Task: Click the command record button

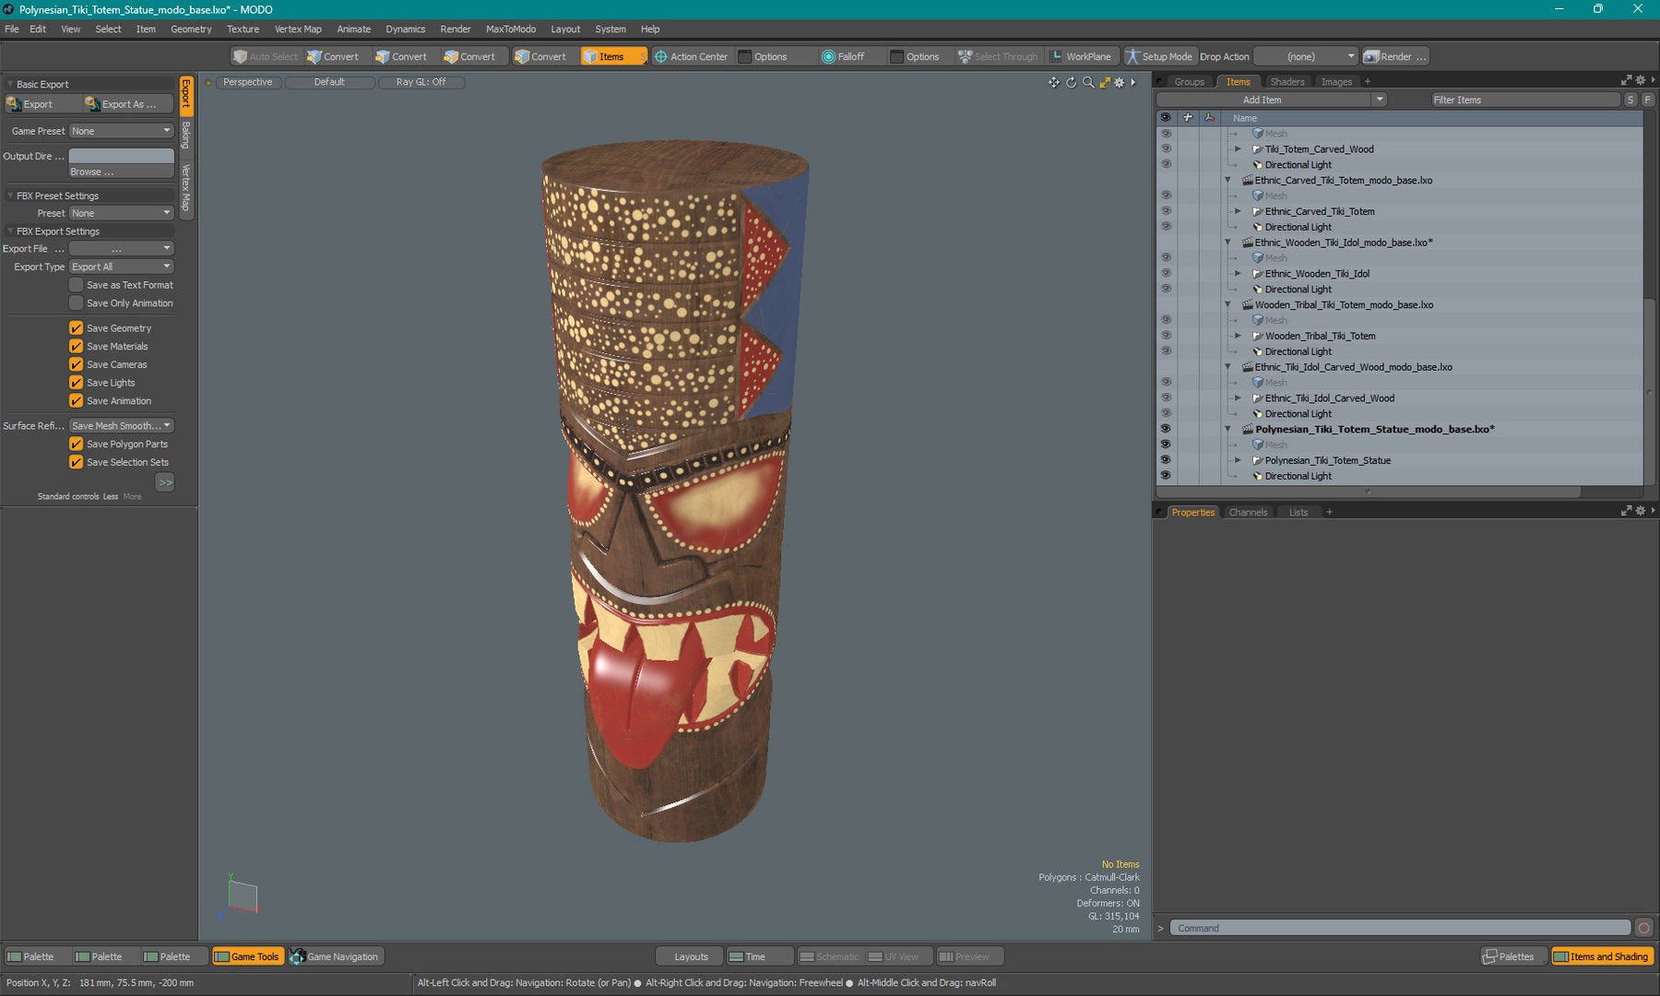Action: [x=1643, y=928]
